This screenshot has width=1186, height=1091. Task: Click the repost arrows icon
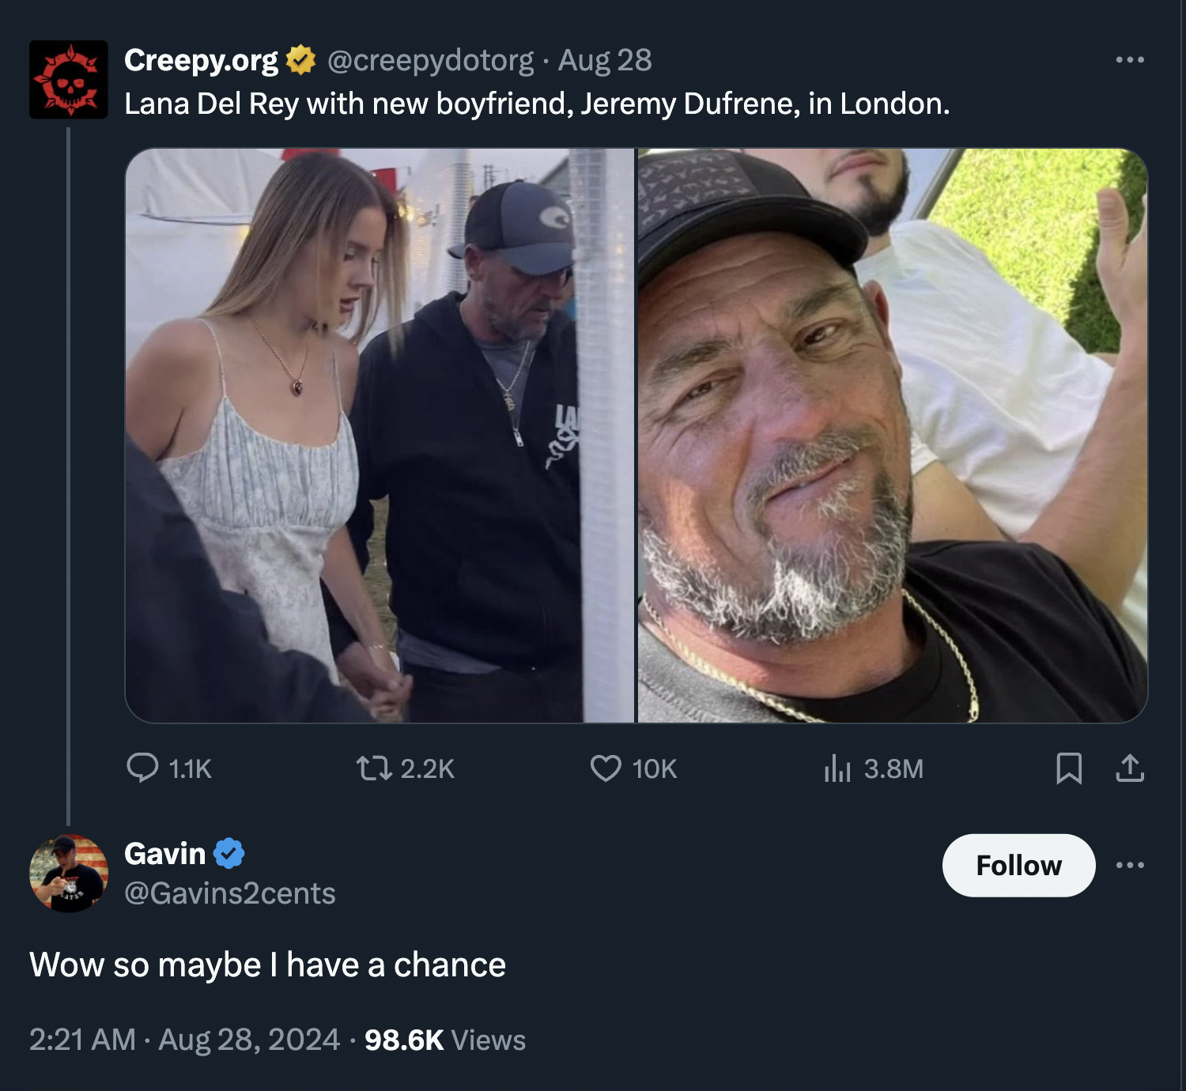pos(373,768)
